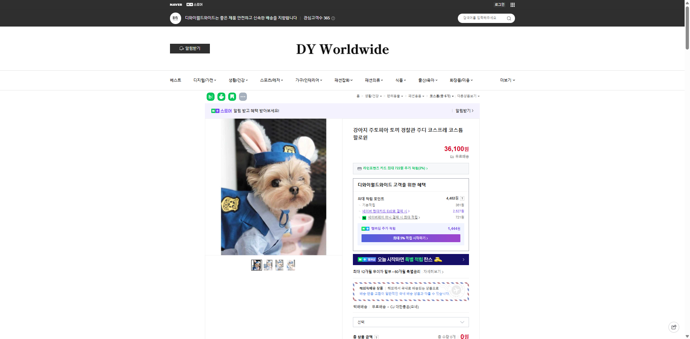Save the product with the Keep bookmark icon
Image resolution: width=690 pixels, height=339 pixels.
click(232, 96)
